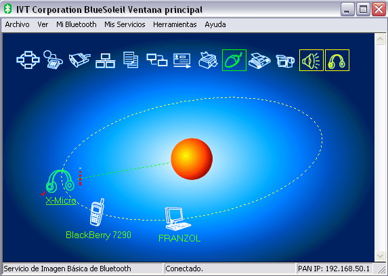The height and width of the screenshot is (276, 388).
Task: Click the Serial Port service icon
Action: pyautogui.click(x=79, y=60)
